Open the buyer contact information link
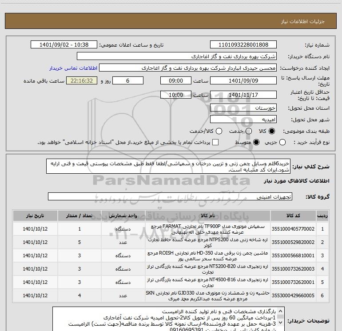Viewport: 342px width, 331px height. click(x=73, y=68)
